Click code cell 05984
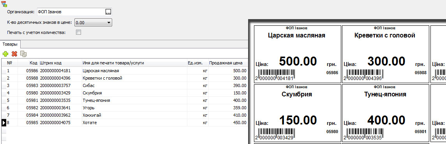446x144 pixels. 28,115
